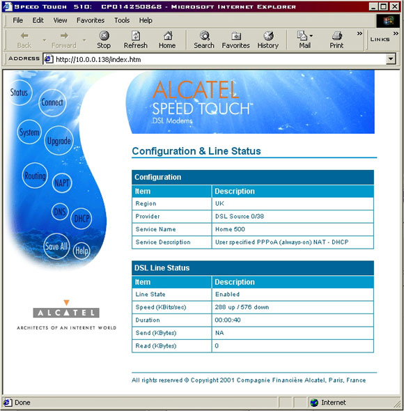Open the DHCP bubble in sidebar
This screenshot has width=404, height=411.
tap(81, 218)
